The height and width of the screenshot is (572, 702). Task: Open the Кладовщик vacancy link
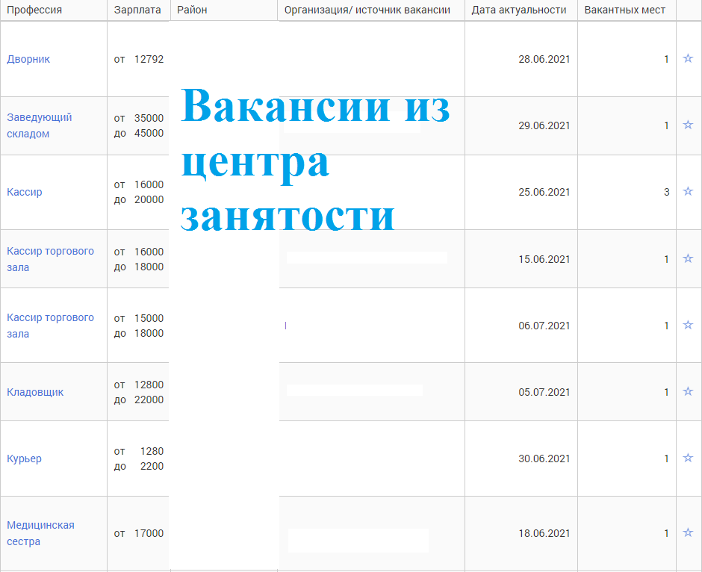click(x=35, y=392)
